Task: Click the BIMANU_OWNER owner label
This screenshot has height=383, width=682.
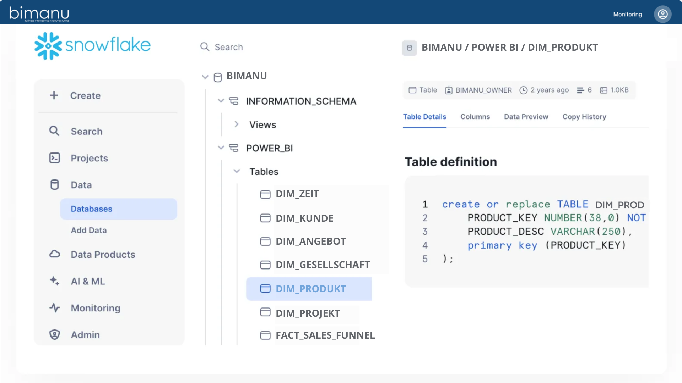Action: tap(484, 90)
